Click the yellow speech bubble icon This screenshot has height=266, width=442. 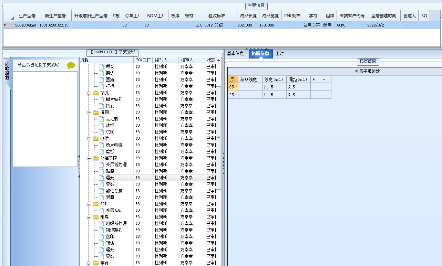[71, 65]
